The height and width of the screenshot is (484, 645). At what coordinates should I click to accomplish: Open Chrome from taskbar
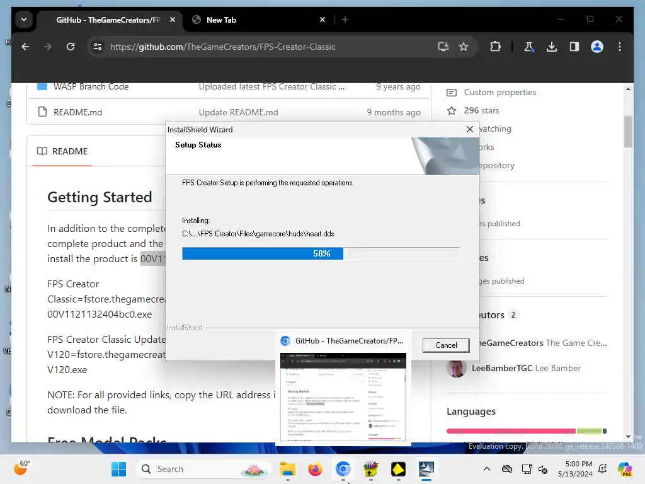point(343,469)
